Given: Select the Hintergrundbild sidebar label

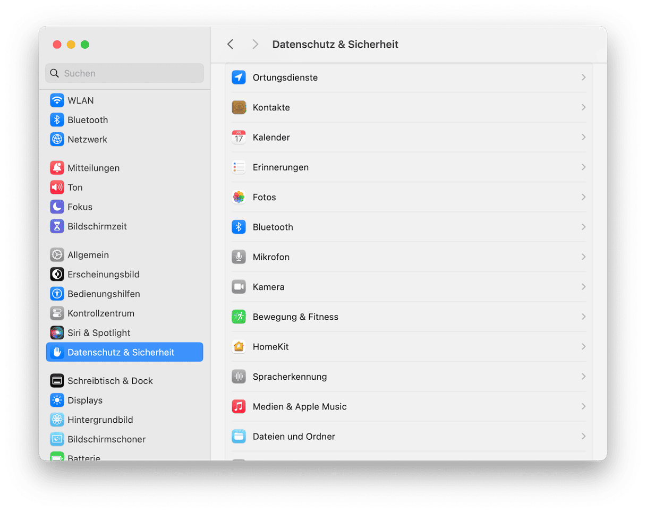Looking at the screenshot, I should click(x=100, y=420).
